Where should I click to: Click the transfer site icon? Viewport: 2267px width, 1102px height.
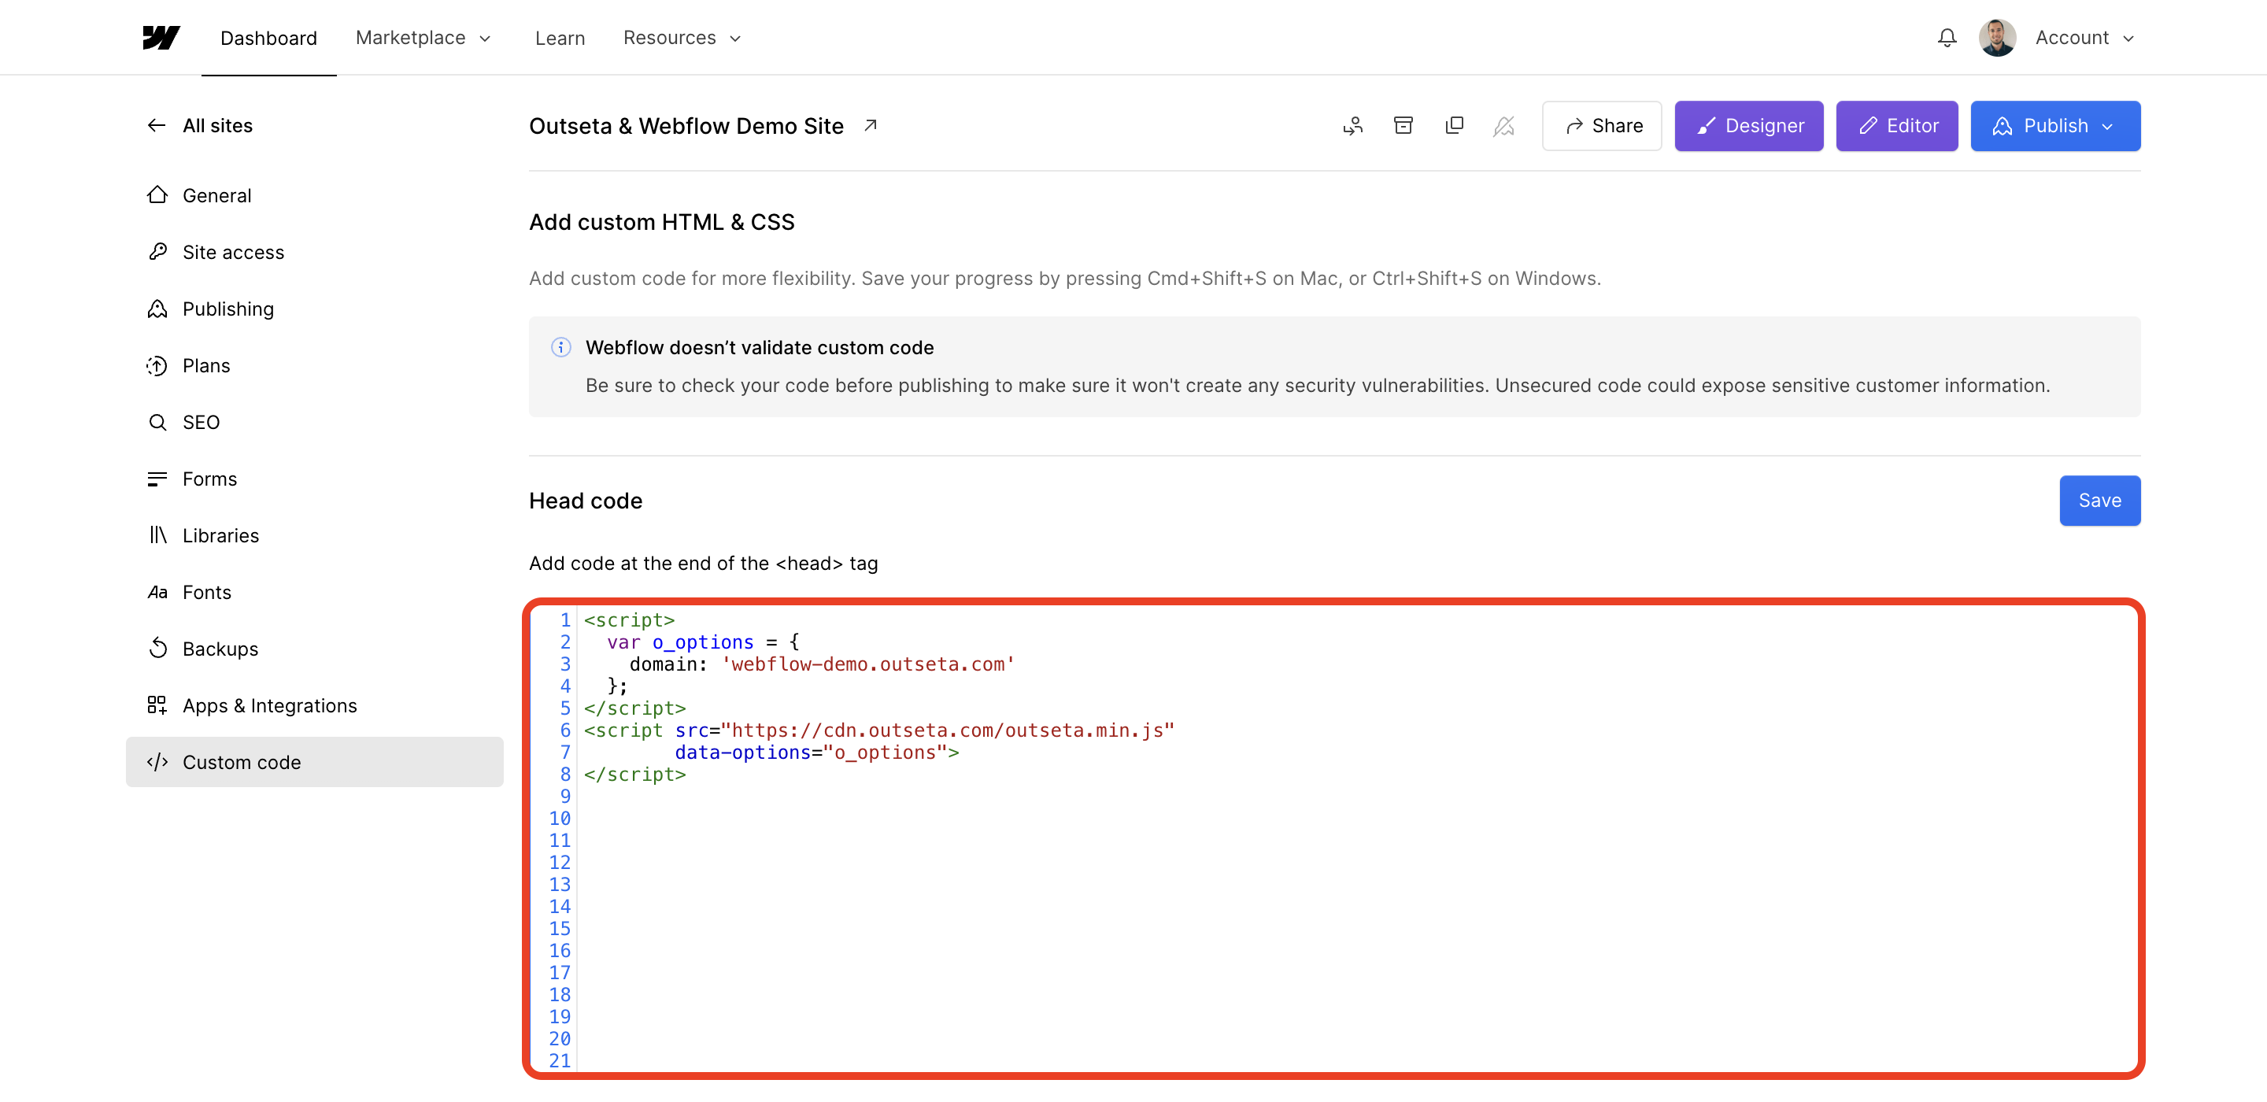pyautogui.click(x=1352, y=126)
